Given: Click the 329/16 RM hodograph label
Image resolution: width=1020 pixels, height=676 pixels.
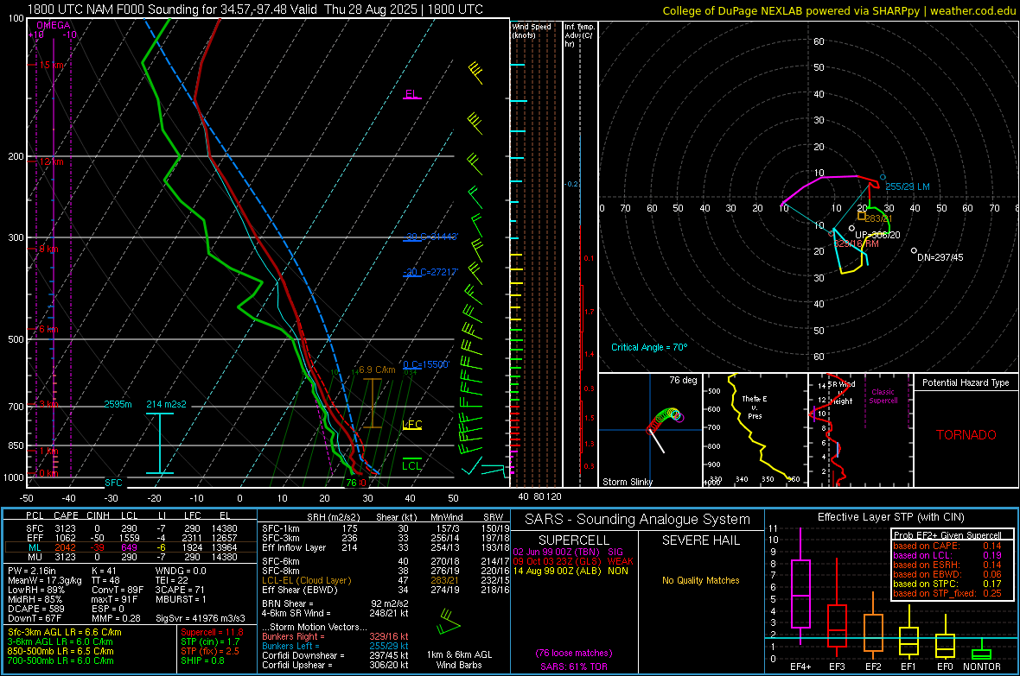Looking at the screenshot, I should (x=856, y=243).
